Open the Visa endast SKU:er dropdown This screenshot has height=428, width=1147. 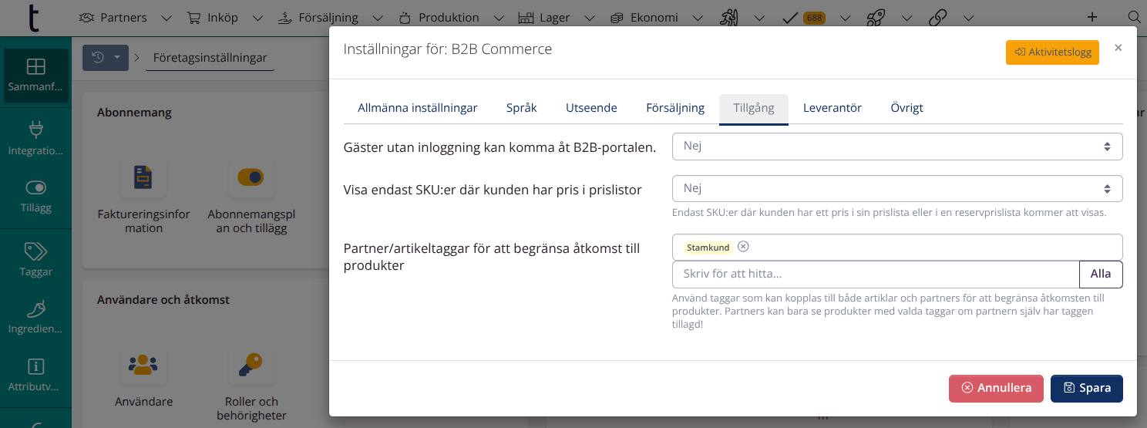click(x=897, y=189)
